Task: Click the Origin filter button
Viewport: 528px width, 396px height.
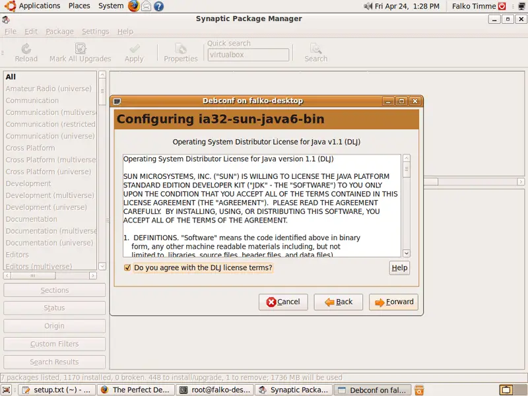Action: click(54, 326)
